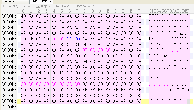Image resolution: width=194 pixels, height=110 pixels.
Task: Select magenta byte 02 in row 0060h
Action: [x=85, y=50]
